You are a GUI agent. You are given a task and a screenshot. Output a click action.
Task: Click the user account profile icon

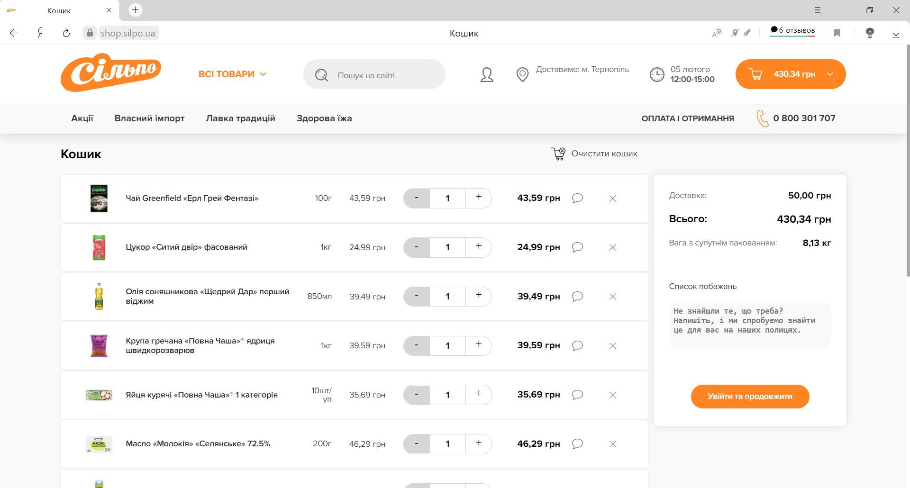pos(487,75)
